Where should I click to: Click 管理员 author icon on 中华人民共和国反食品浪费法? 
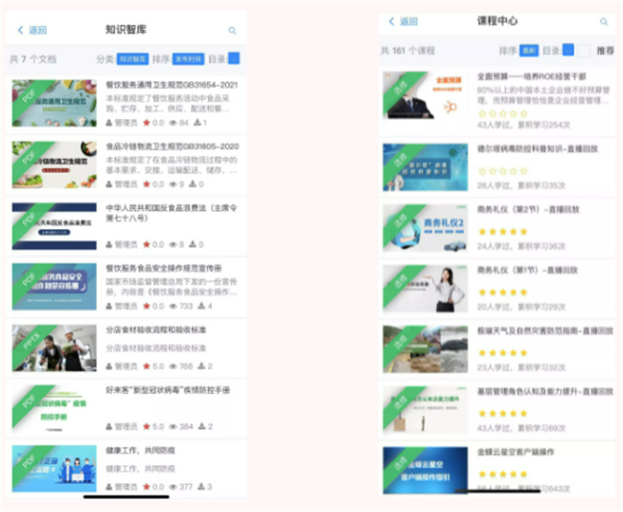pyautogui.click(x=109, y=244)
